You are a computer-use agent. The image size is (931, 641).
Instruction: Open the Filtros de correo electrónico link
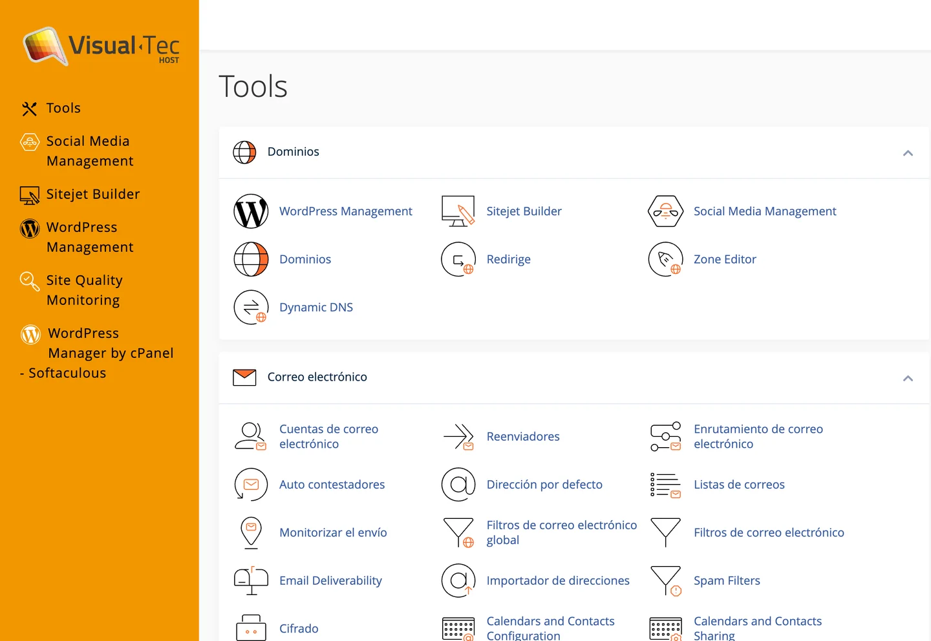coord(769,532)
